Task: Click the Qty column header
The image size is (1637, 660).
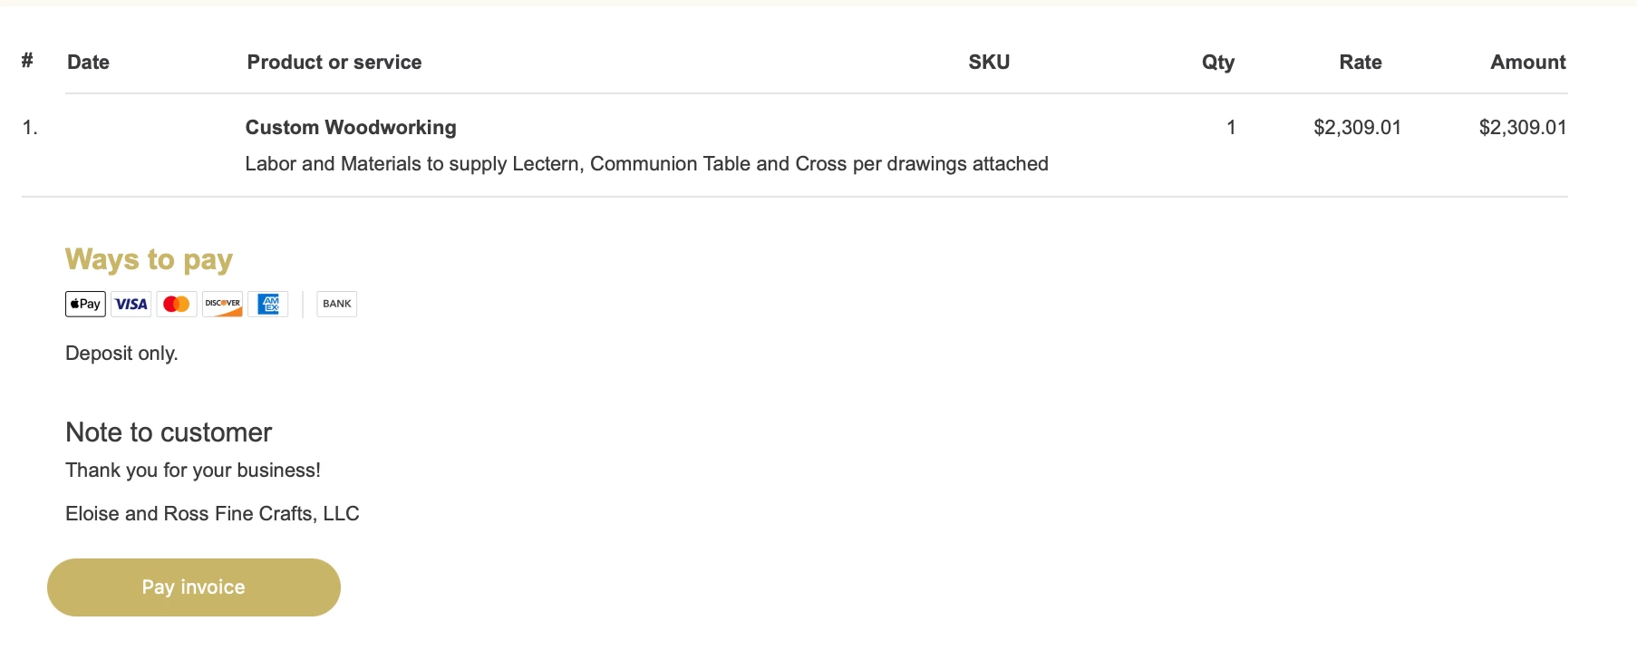Action: tap(1218, 62)
